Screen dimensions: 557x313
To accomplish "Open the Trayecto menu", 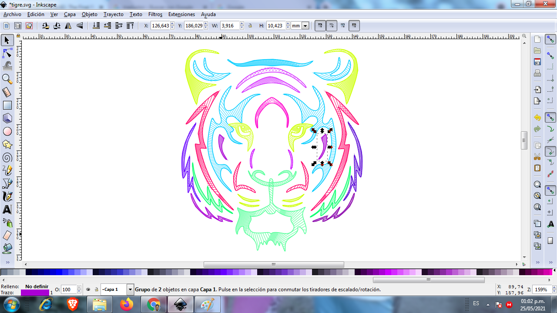I will click(x=114, y=14).
